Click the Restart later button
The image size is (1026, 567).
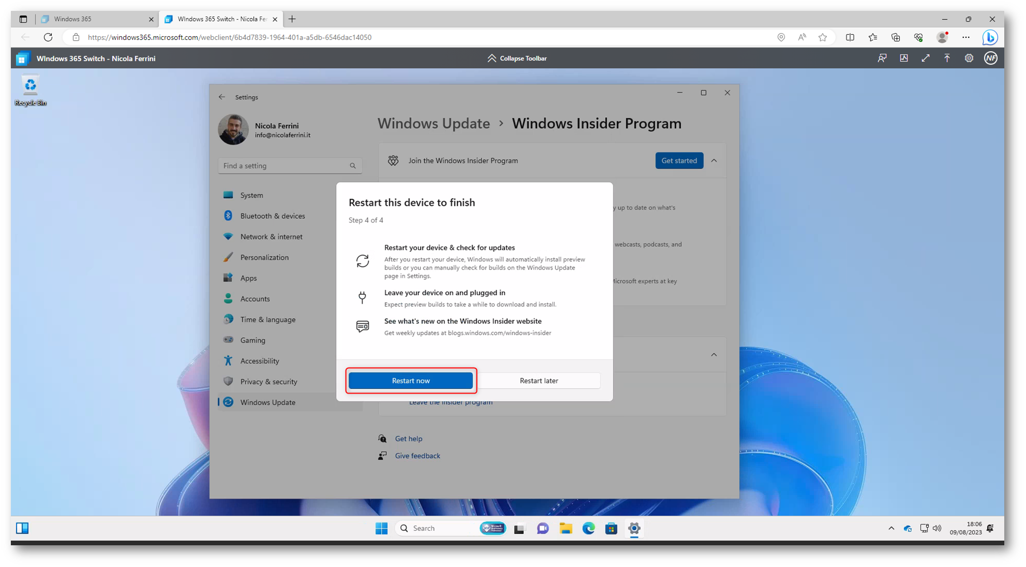coord(538,381)
